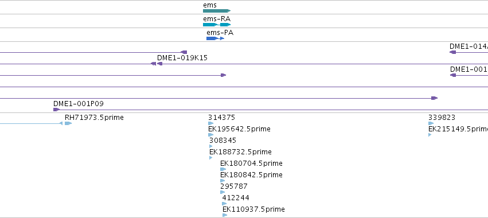Select the DME1-014 clone end arrow
The height and width of the screenshot is (218, 488).
coord(453,52)
